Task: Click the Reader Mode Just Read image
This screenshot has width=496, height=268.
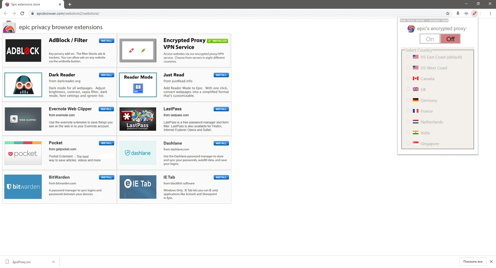Action: point(138,85)
